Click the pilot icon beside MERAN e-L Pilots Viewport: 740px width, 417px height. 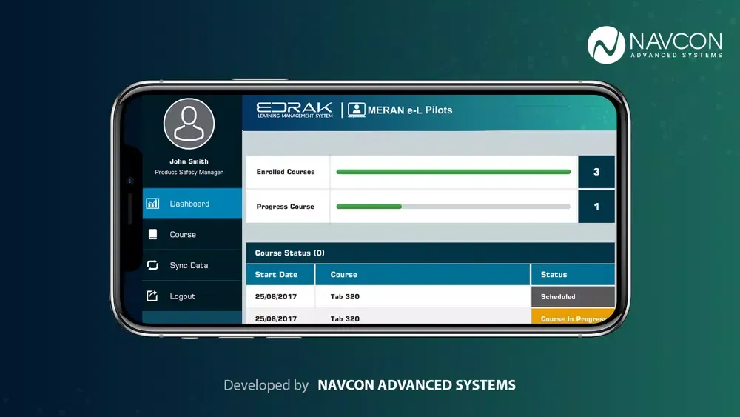point(357,110)
